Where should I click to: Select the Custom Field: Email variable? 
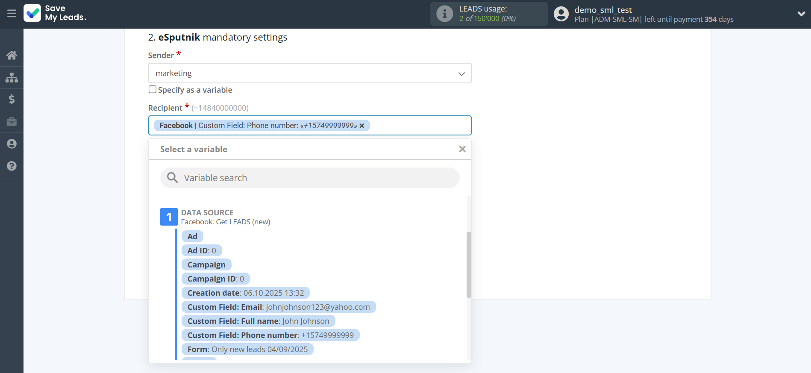click(x=278, y=307)
